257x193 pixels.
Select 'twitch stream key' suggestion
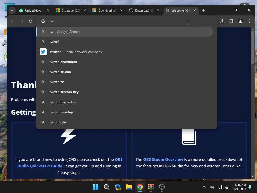coord(126,92)
